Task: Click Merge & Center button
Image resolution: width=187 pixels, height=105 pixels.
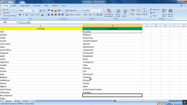Action: pyautogui.click(x=73, y=15)
